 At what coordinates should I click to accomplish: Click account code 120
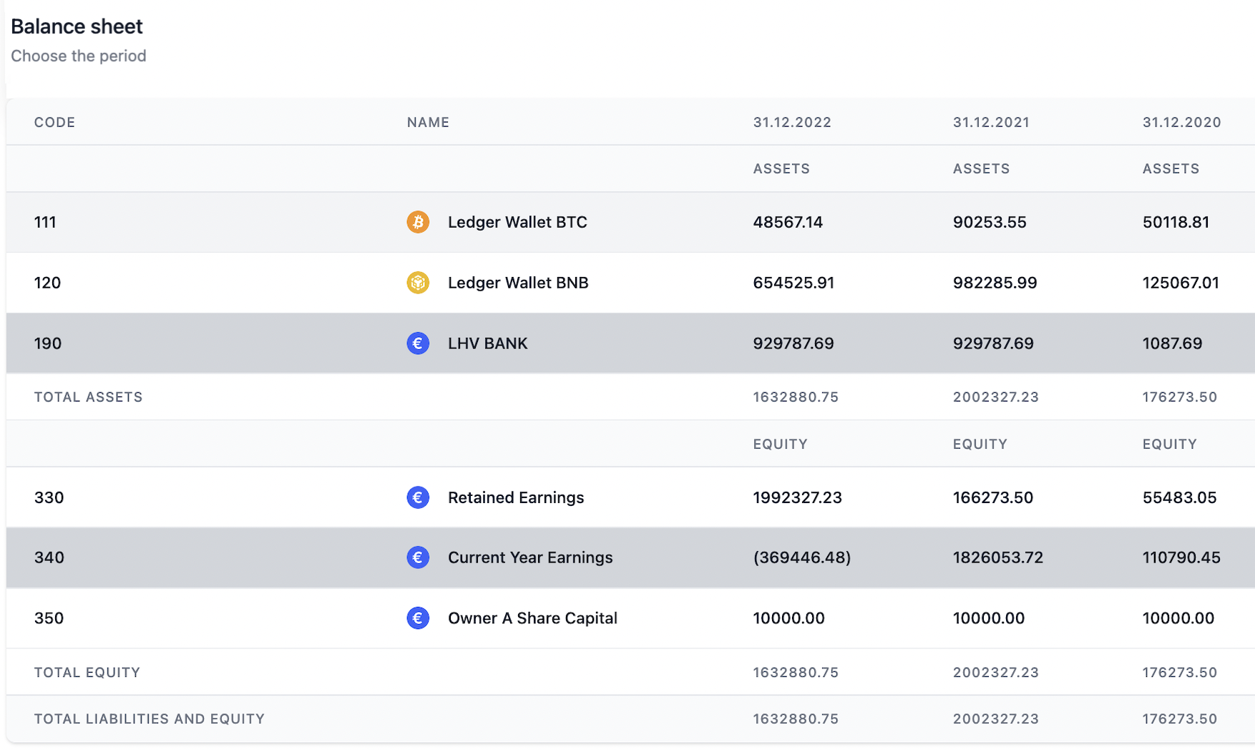point(47,283)
